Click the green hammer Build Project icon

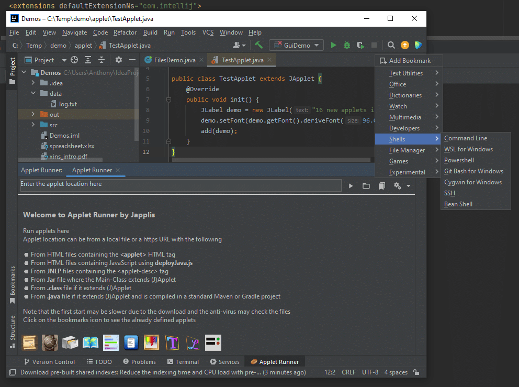coord(258,45)
